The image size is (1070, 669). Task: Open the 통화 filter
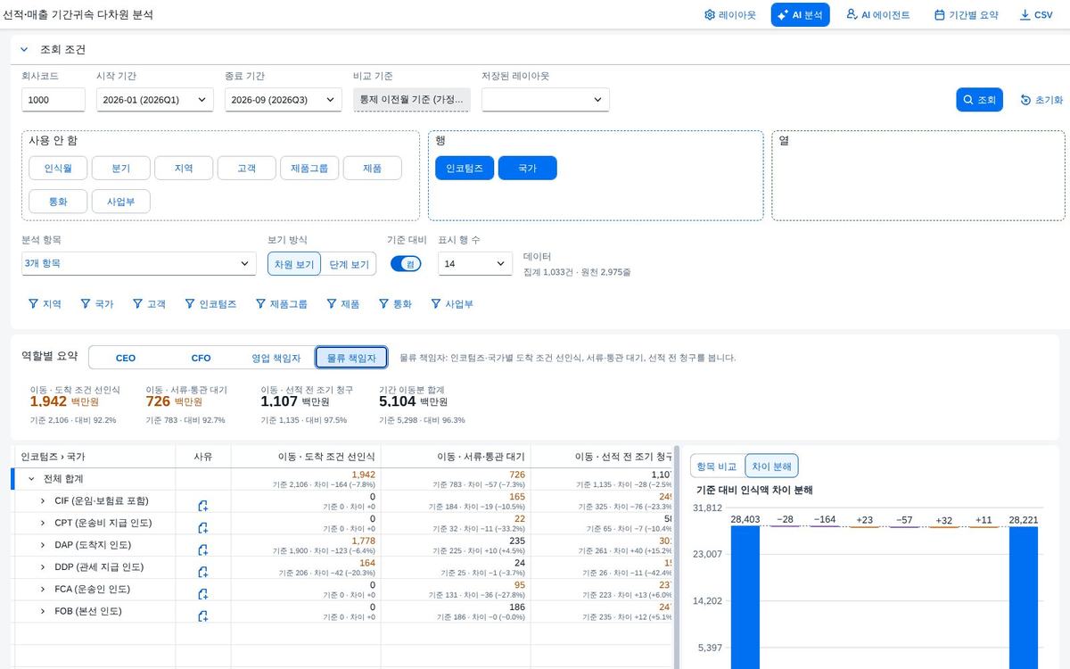click(396, 304)
